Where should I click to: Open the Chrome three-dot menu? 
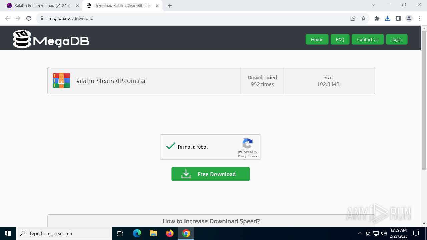[420, 18]
